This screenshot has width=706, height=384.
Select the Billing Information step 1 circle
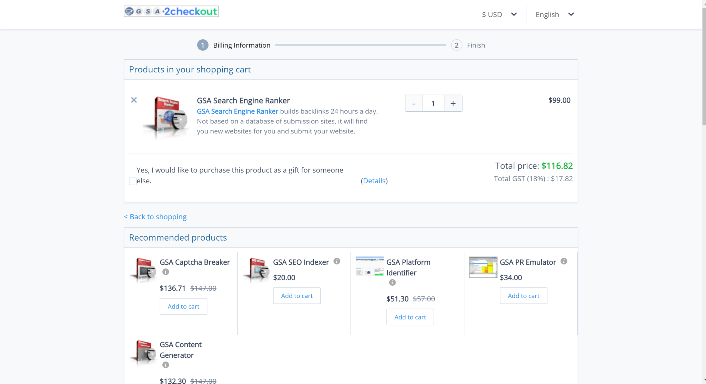(x=203, y=45)
